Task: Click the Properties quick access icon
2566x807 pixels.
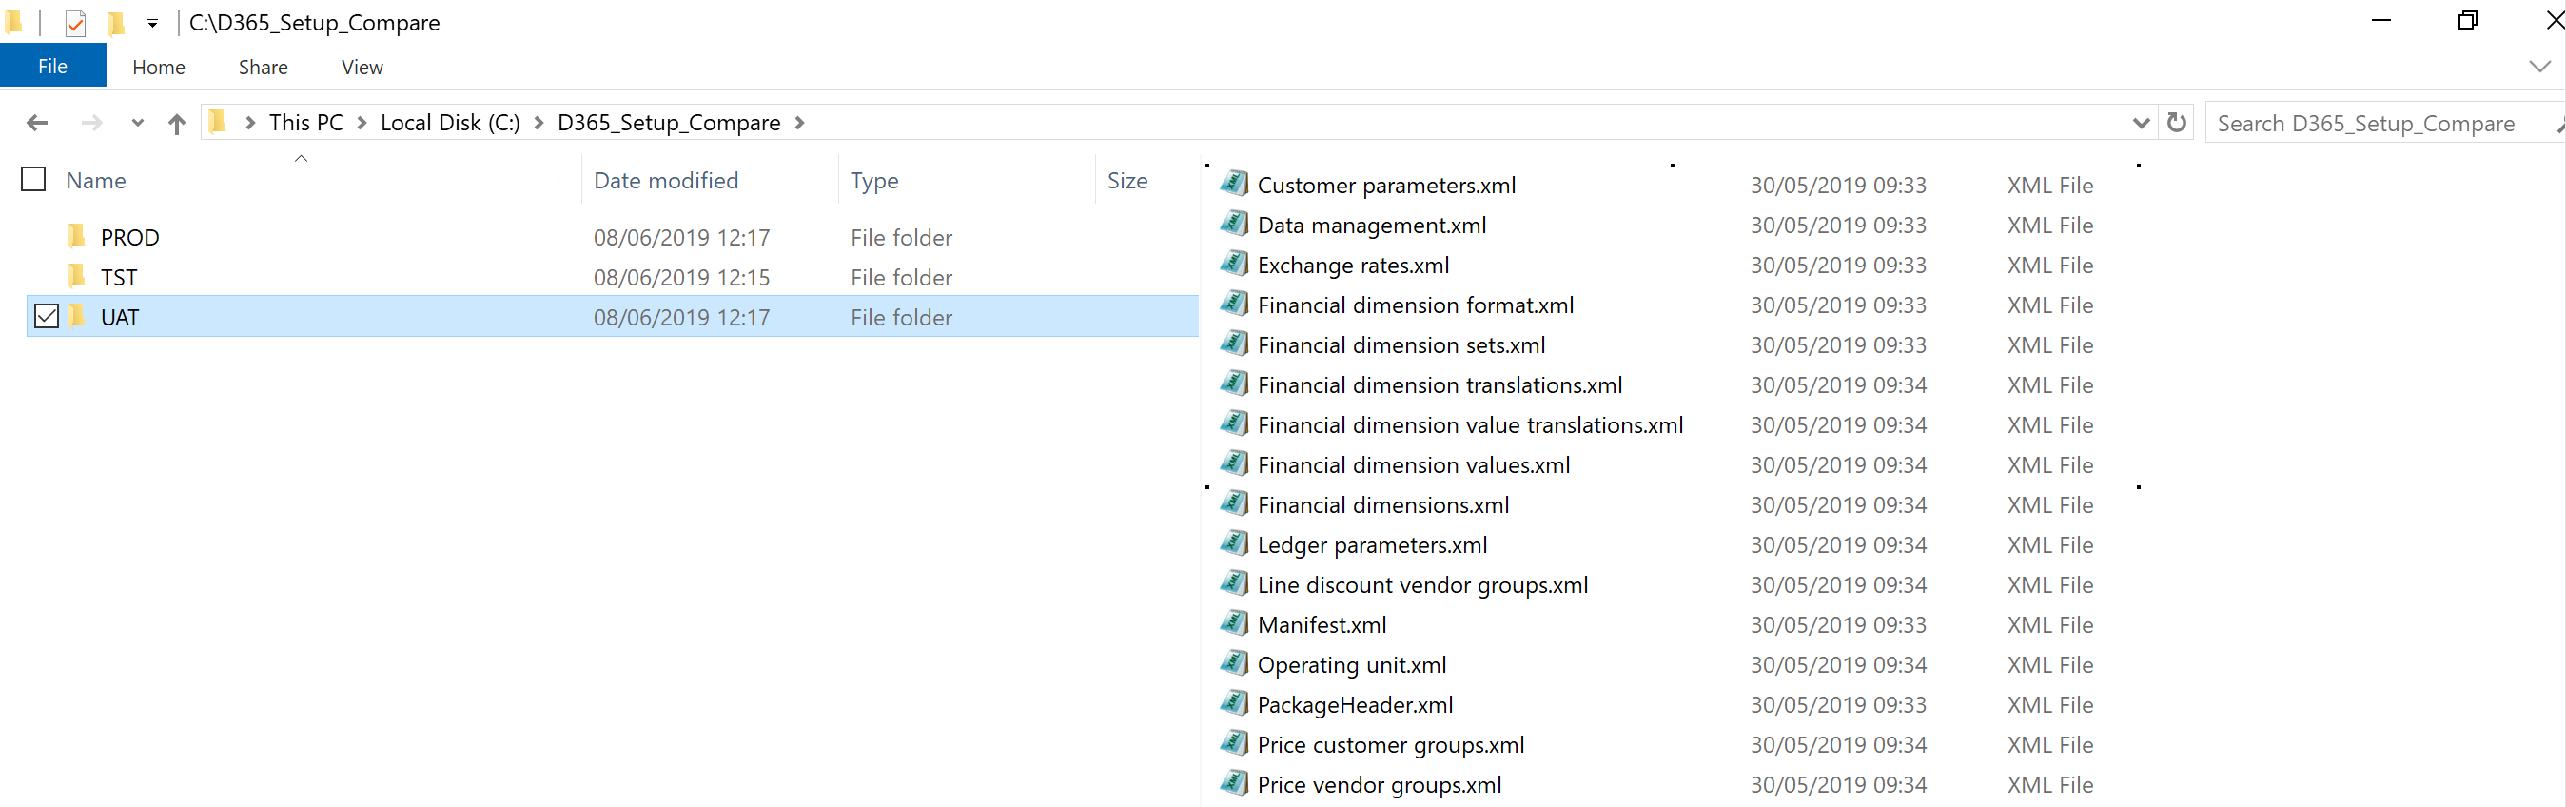Action: [75, 22]
